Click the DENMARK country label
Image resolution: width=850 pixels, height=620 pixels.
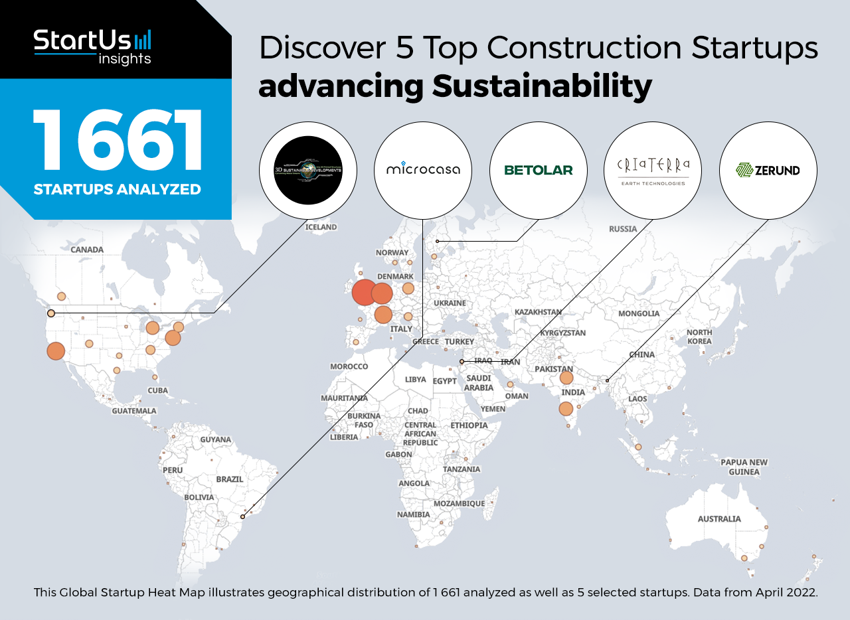click(396, 276)
